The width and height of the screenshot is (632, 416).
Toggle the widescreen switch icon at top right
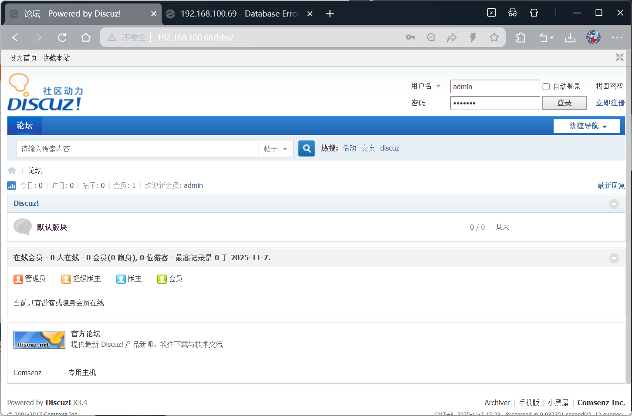pyautogui.click(x=619, y=57)
